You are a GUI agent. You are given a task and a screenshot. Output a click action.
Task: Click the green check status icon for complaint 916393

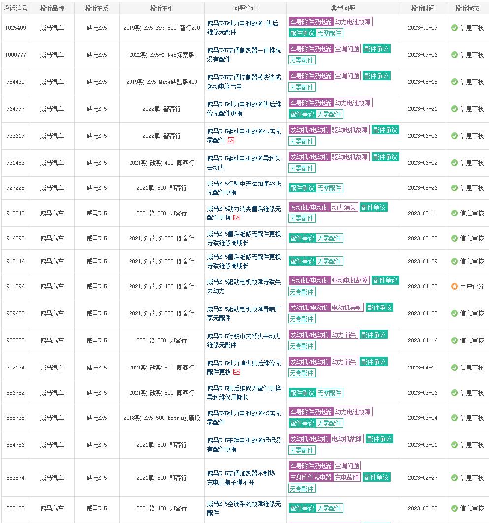(455, 238)
